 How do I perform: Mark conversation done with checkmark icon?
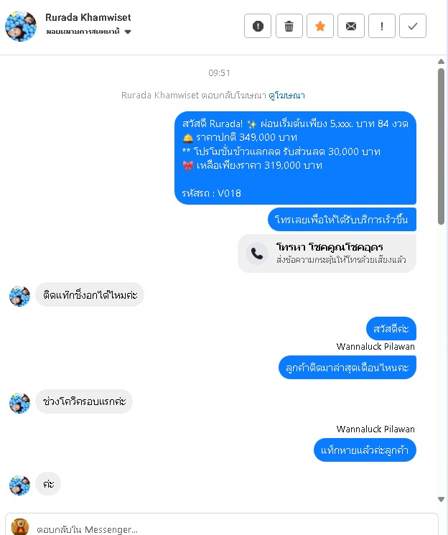pyautogui.click(x=413, y=26)
